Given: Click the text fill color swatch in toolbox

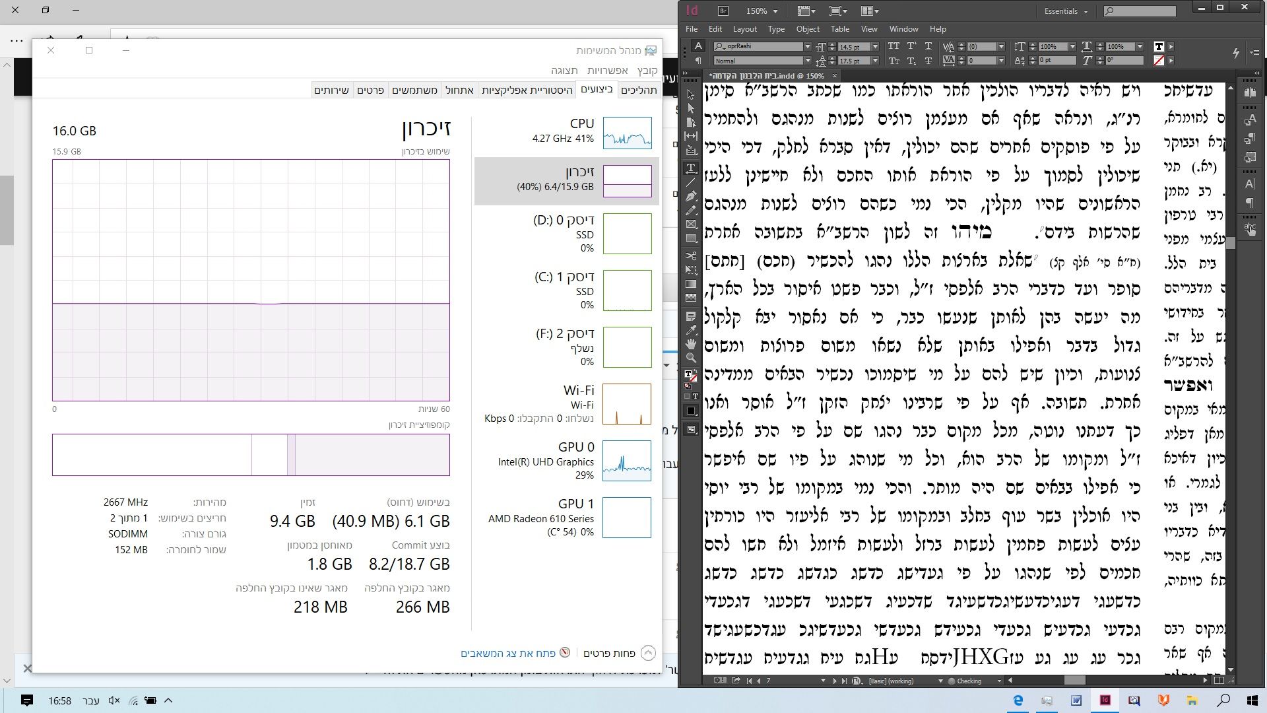Looking at the screenshot, I should pyautogui.click(x=688, y=374).
